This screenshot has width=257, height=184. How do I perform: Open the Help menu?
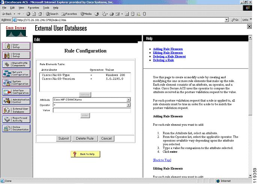56,8
